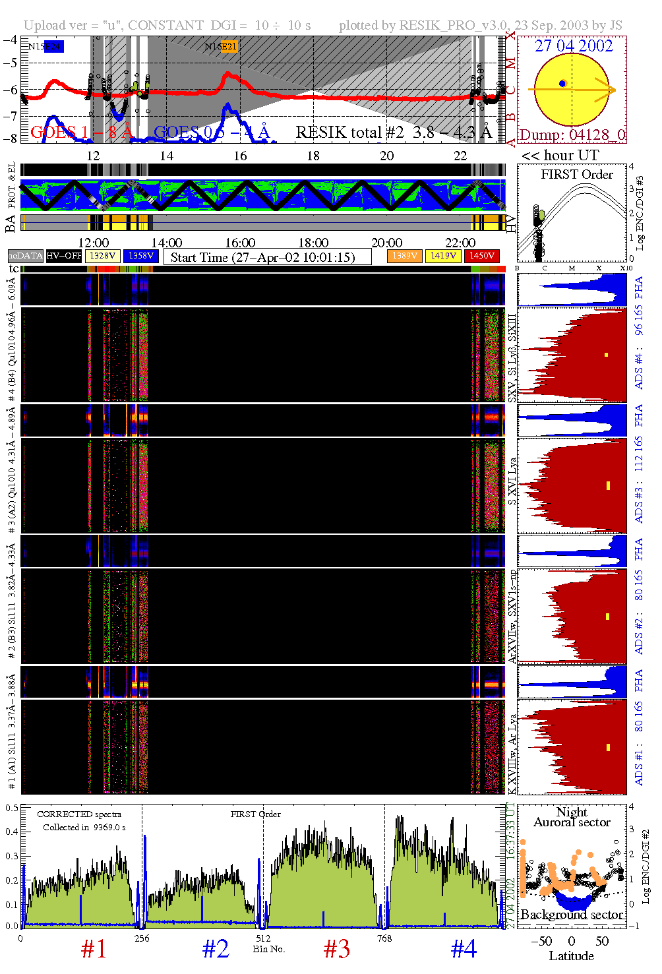
Task: Select the orange 1389V voltage swatch
Action: click(404, 256)
